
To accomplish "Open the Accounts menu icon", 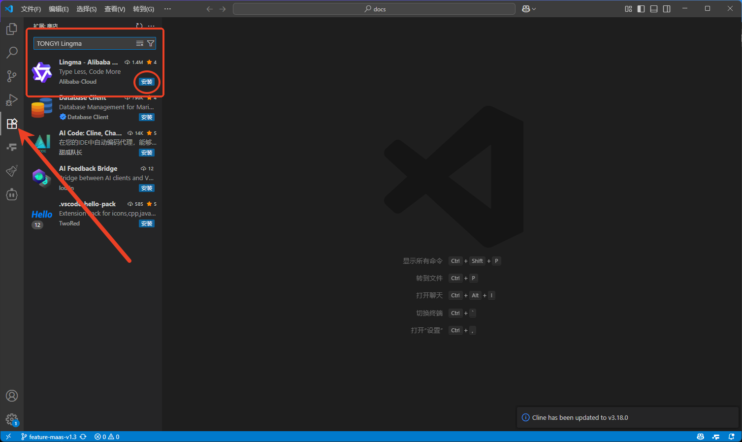I will click(12, 396).
